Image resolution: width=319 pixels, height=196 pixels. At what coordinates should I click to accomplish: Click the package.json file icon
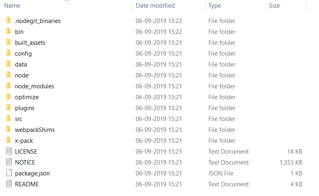point(9,173)
